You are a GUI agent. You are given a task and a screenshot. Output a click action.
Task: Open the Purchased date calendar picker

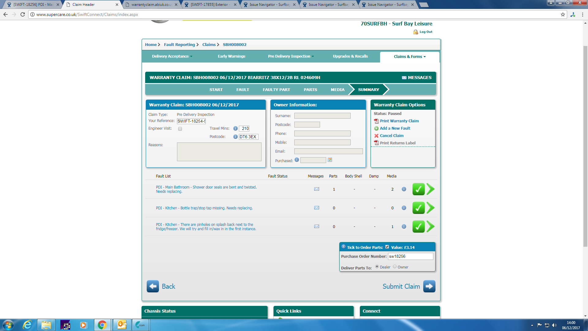click(330, 160)
